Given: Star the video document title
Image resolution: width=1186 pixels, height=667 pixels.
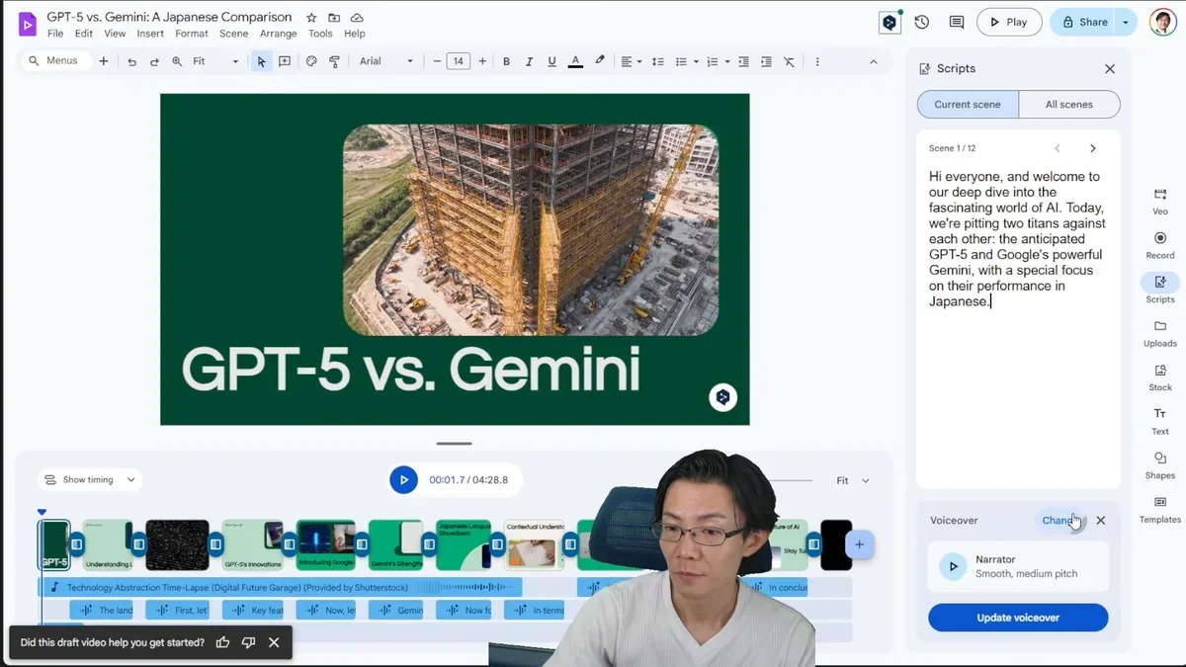Looking at the screenshot, I should tap(311, 18).
